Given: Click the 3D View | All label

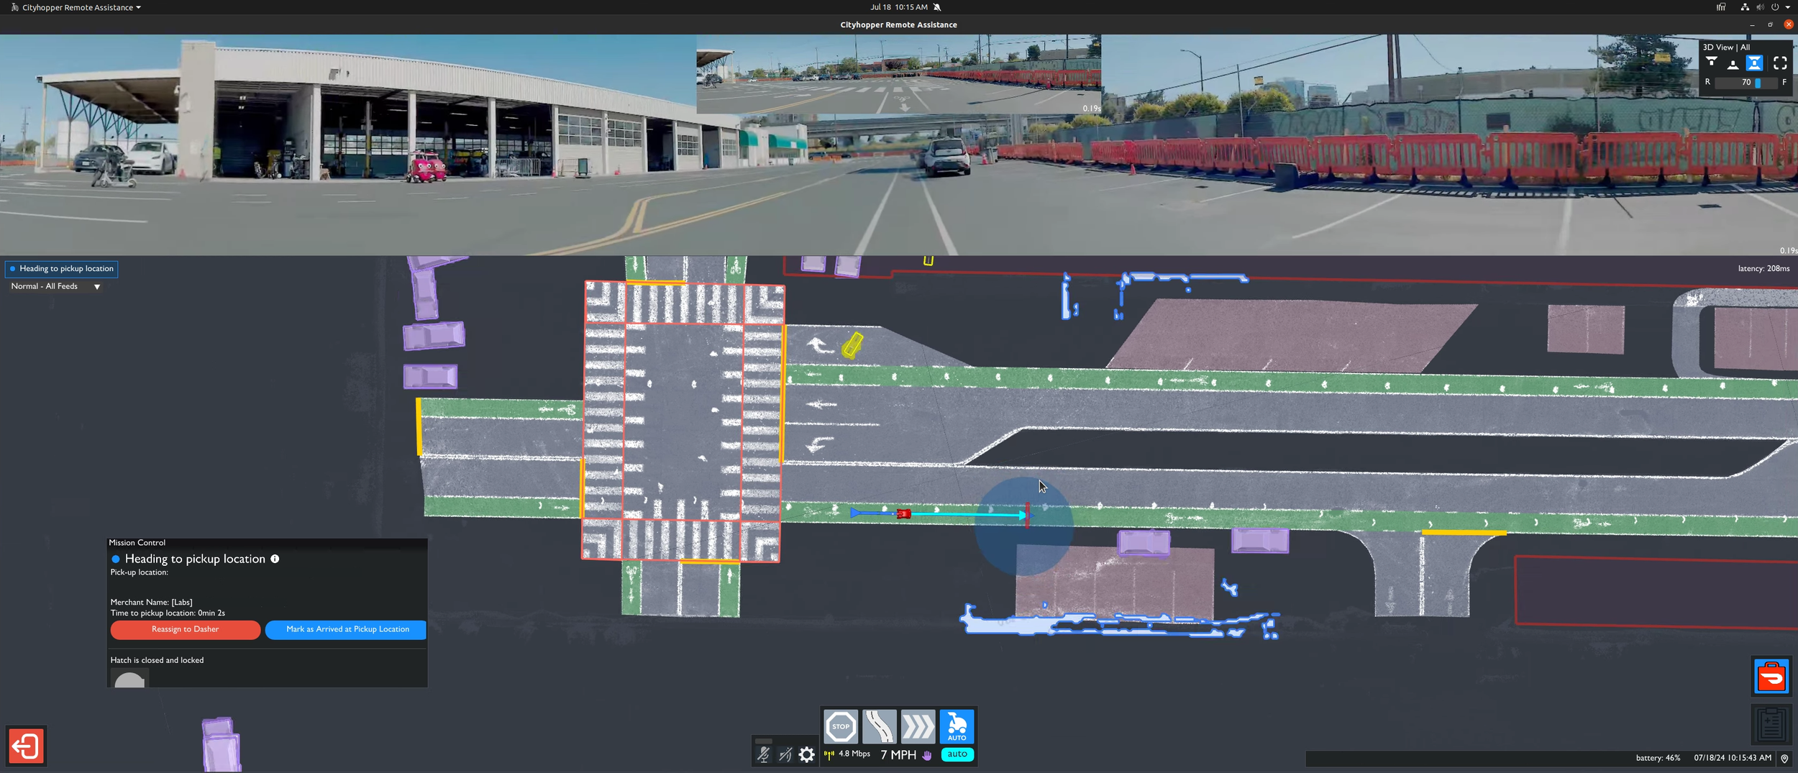Looking at the screenshot, I should point(1726,47).
